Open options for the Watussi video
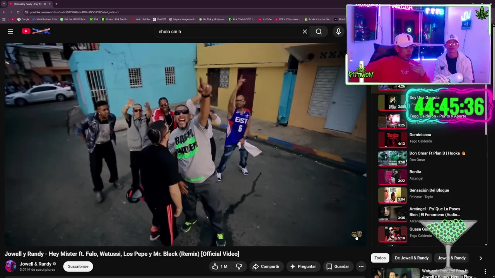This screenshot has height=278, width=495. [x=485, y=271]
